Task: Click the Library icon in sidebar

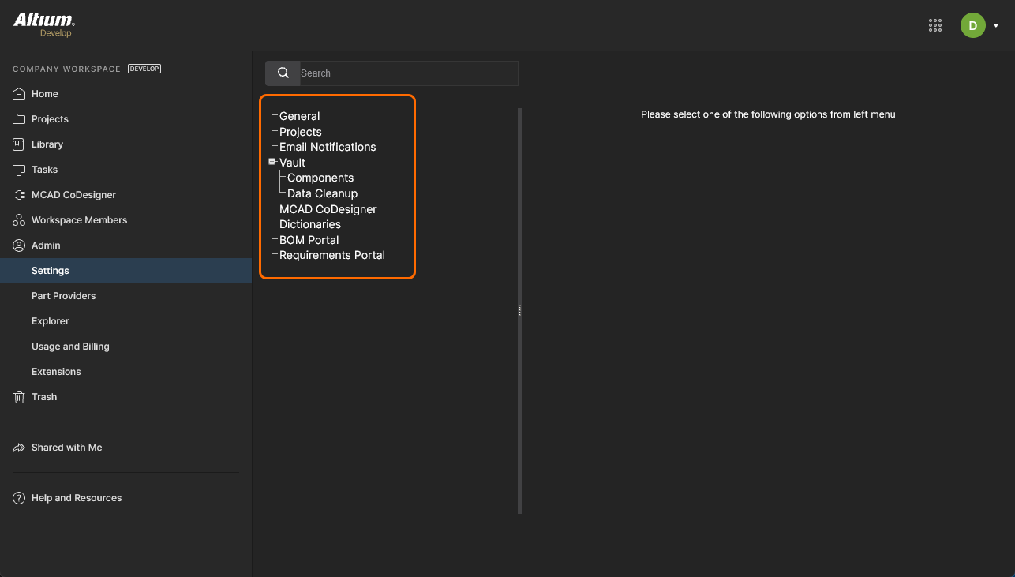Action: tap(19, 144)
